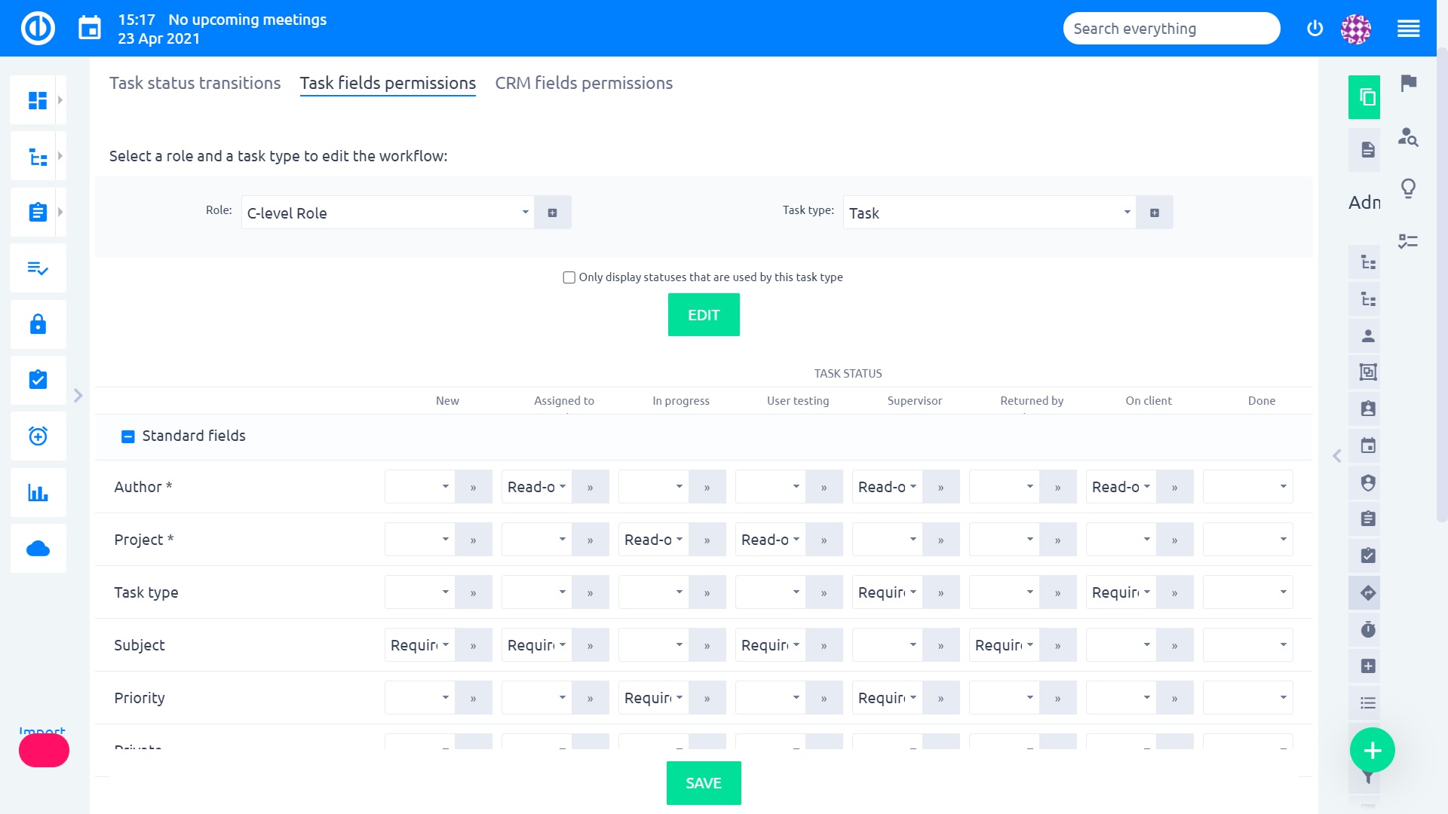Click the lock/security icon in sidebar

[x=38, y=324]
